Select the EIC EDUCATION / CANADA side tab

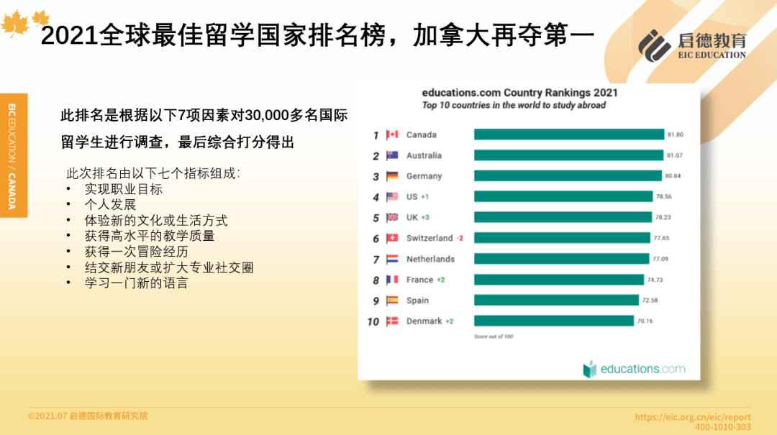coord(14,155)
